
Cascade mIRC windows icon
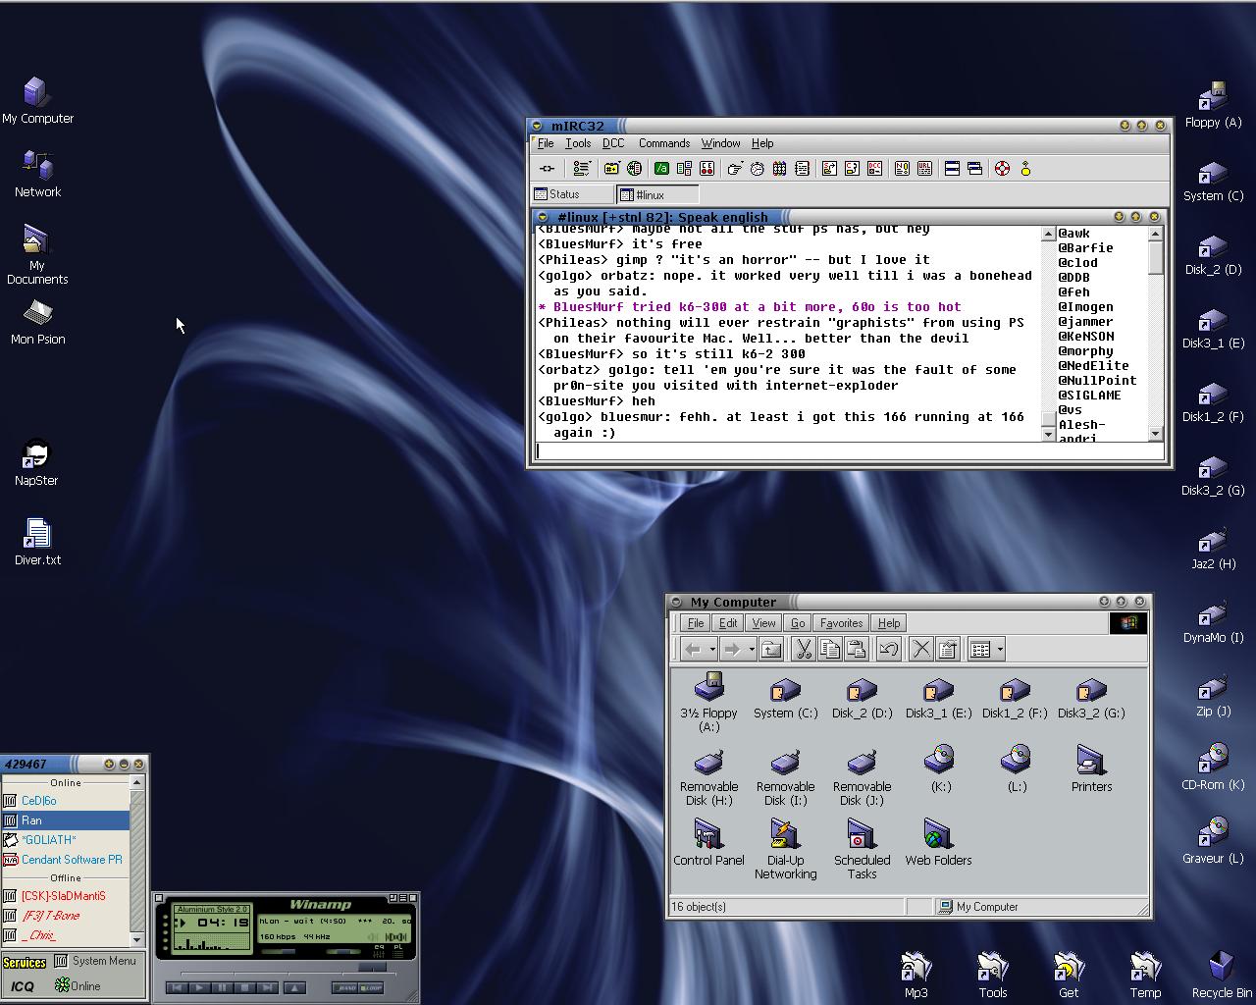[x=974, y=169]
